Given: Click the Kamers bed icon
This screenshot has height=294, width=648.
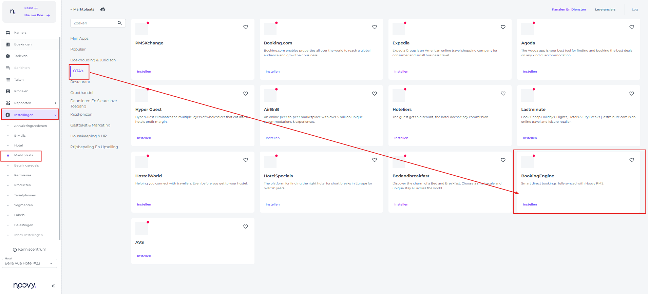Looking at the screenshot, I should pyautogui.click(x=8, y=33).
